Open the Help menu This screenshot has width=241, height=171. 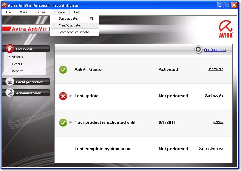[77, 12]
